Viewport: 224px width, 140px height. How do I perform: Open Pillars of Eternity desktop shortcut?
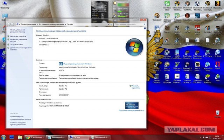[167, 66]
